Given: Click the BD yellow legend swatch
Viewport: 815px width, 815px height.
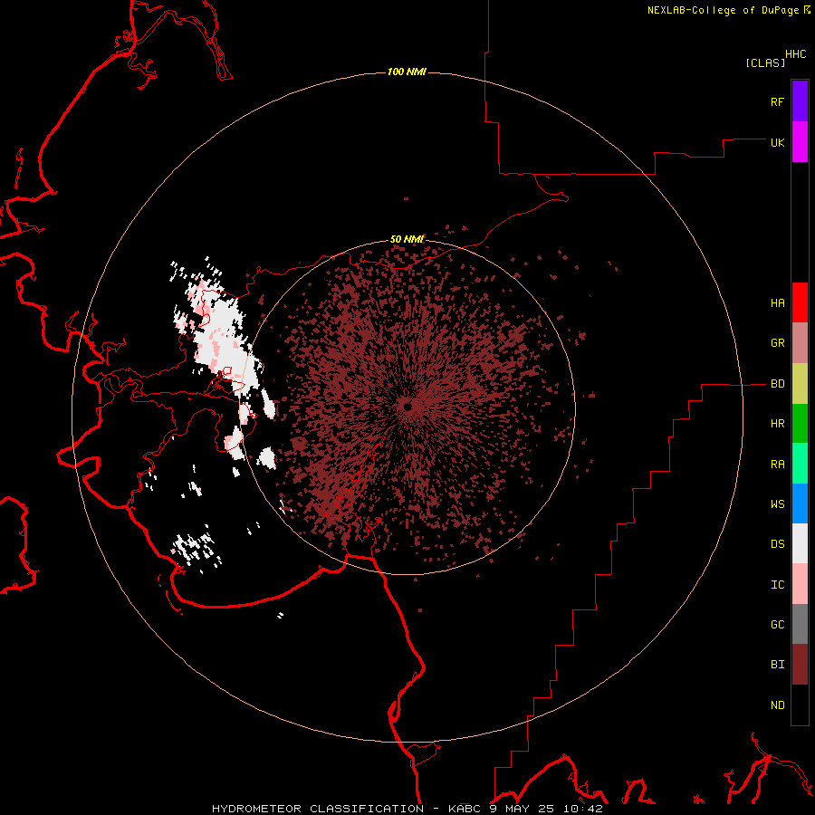Looking at the screenshot, I should (800, 384).
